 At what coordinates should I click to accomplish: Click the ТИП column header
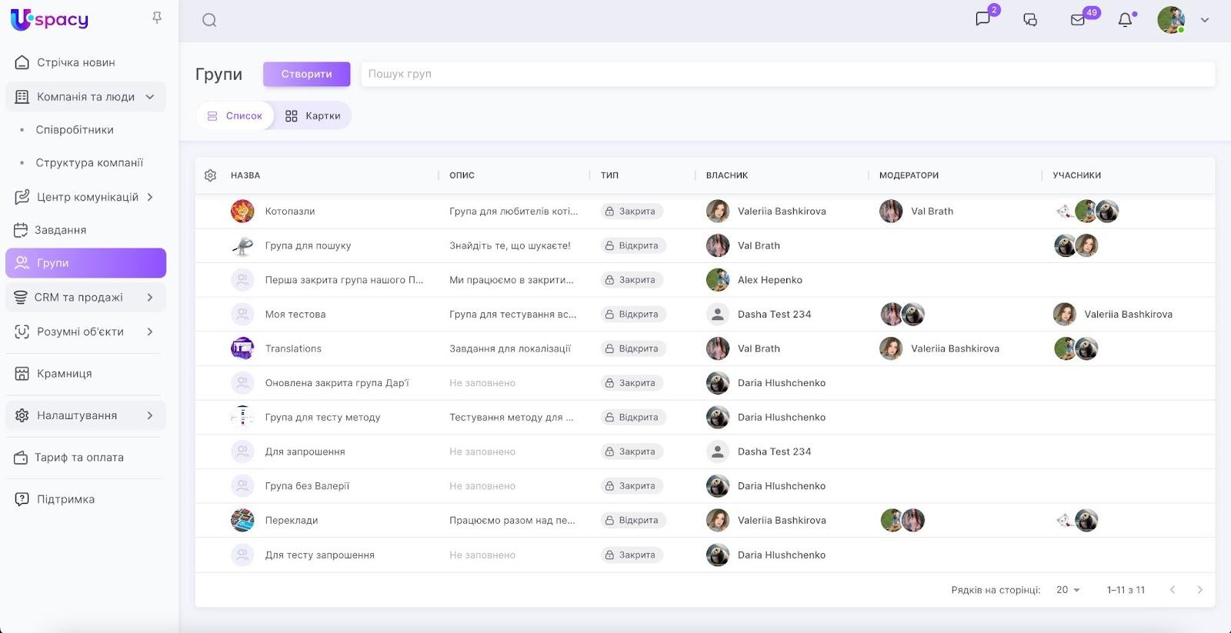pyautogui.click(x=609, y=175)
